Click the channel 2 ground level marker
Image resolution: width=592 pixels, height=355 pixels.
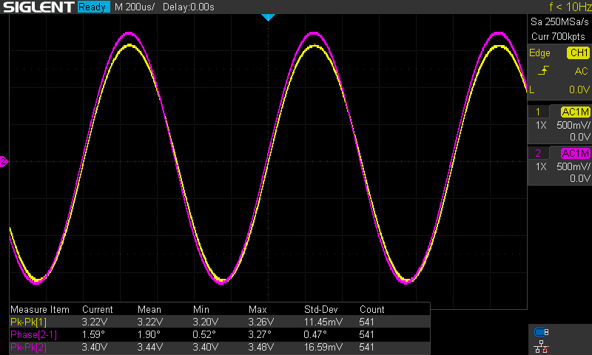4,161
